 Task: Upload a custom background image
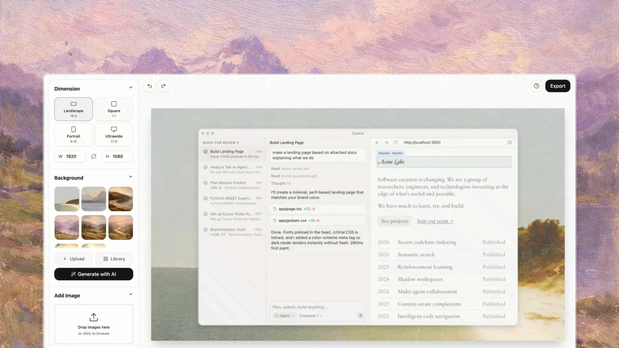73,259
